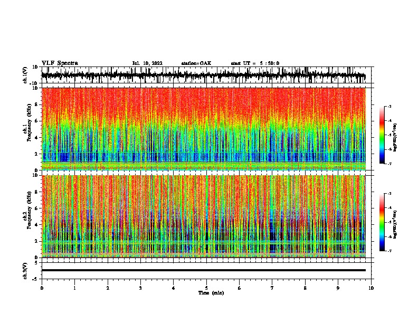Screen dimensions: 418x323
Task: Click the log(PSD) label beside ch.2 colorbar
Action: tap(395, 224)
